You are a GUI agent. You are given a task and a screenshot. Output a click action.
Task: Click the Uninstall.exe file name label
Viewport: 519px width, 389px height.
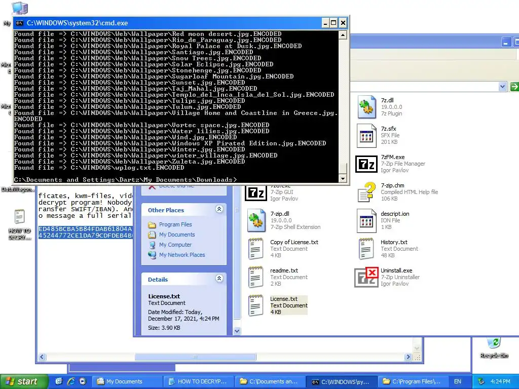click(396, 270)
